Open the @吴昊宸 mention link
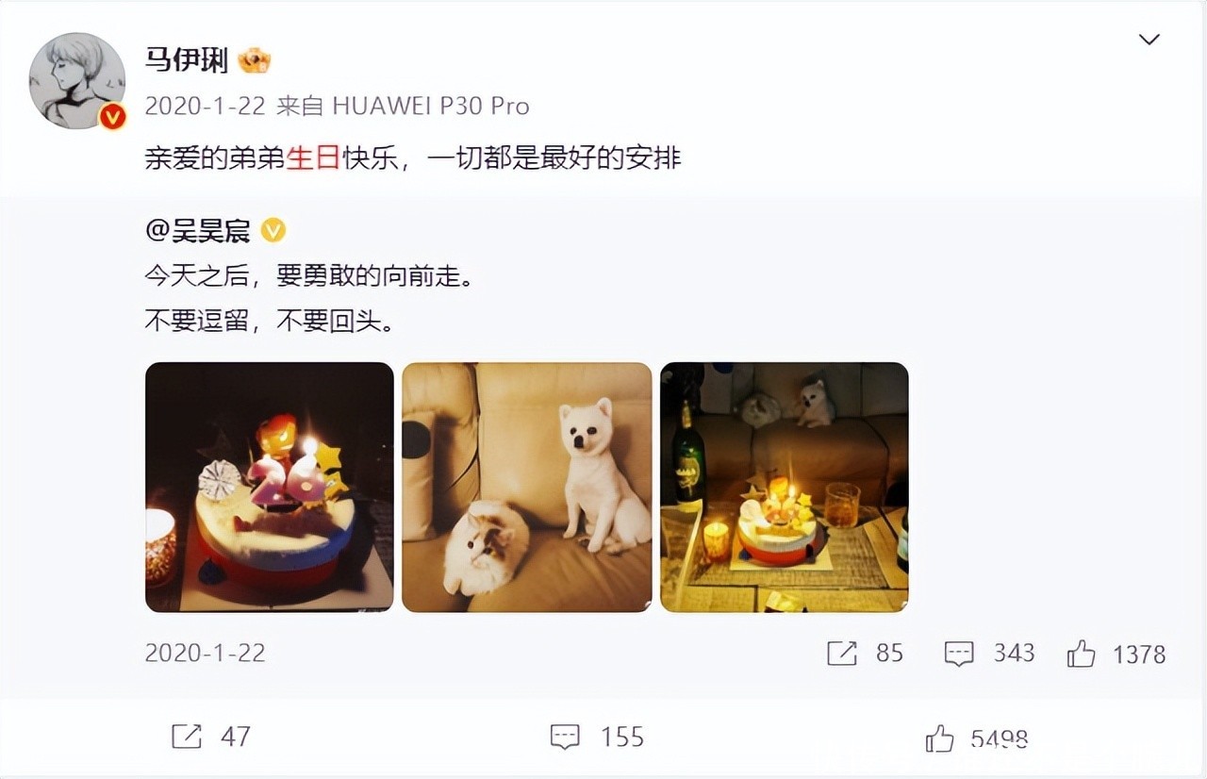 point(198,230)
